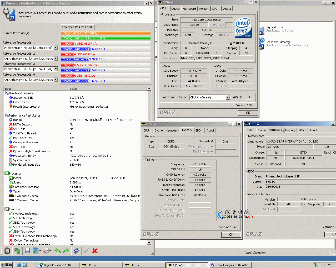336x268 pixels.
Task: Open the bar chart icon's dropdown arrow
Action: click(40, 251)
